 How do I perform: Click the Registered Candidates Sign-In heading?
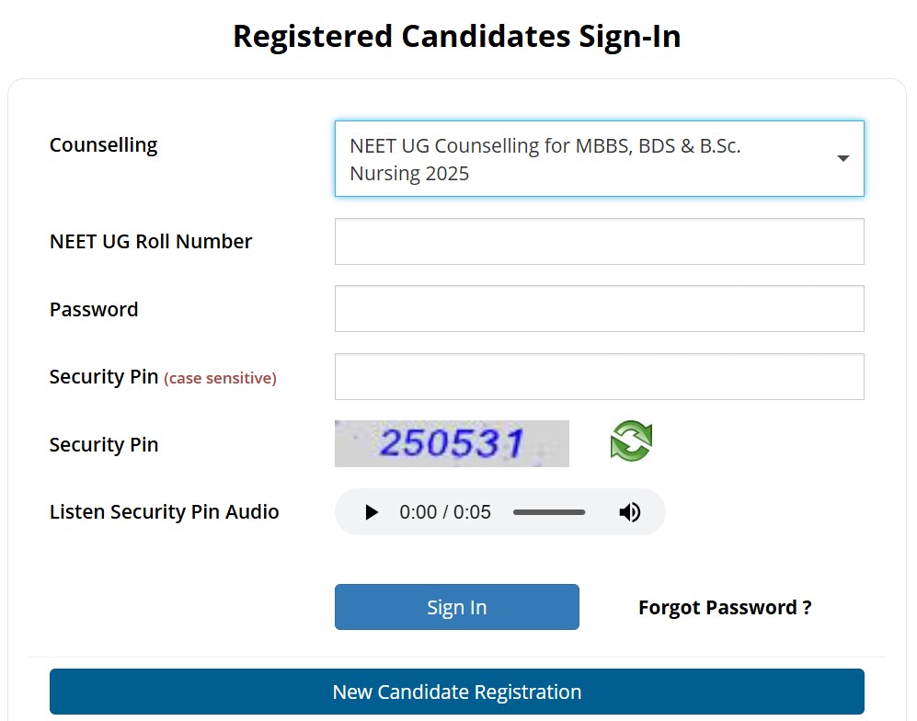click(x=457, y=36)
